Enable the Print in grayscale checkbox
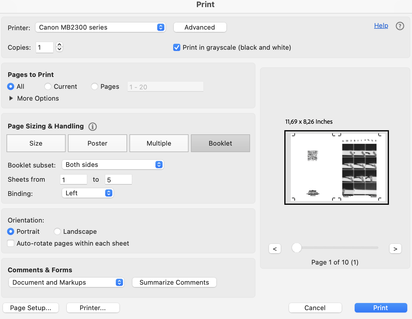Viewport: 412px width, 319px height. tap(176, 47)
